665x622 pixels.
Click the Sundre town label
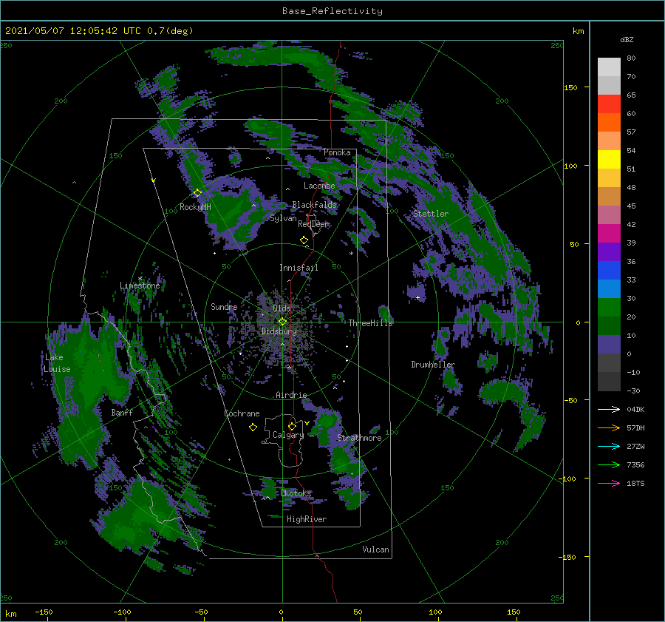pyautogui.click(x=224, y=306)
